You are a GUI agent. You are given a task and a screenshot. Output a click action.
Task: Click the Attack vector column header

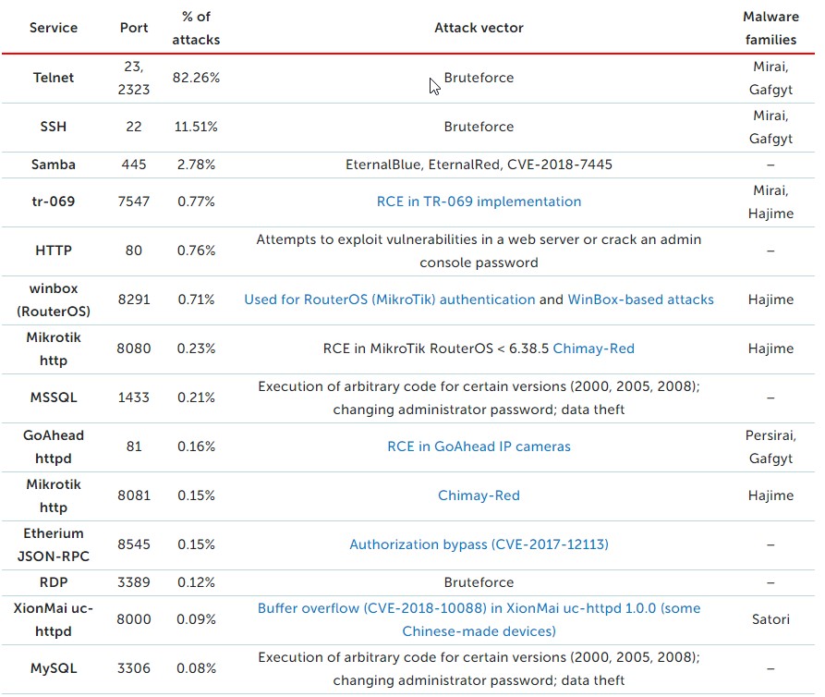(x=479, y=28)
